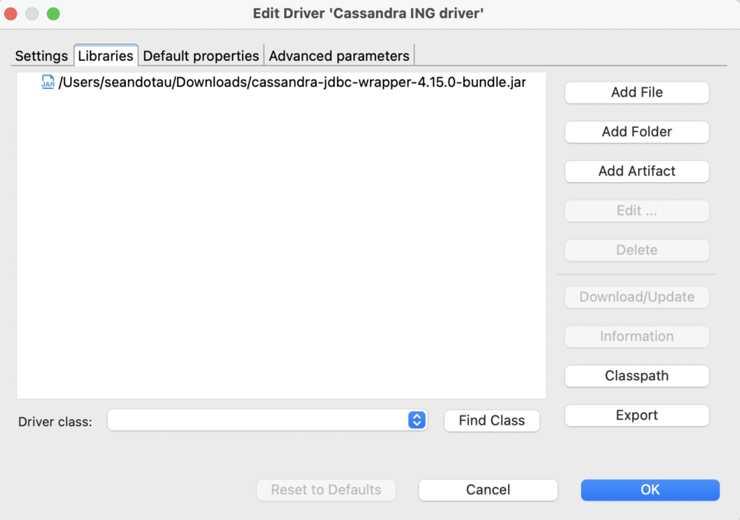Viewport: 740px width, 520px height.
Task: Click the Export button
Action: (637, 415)
